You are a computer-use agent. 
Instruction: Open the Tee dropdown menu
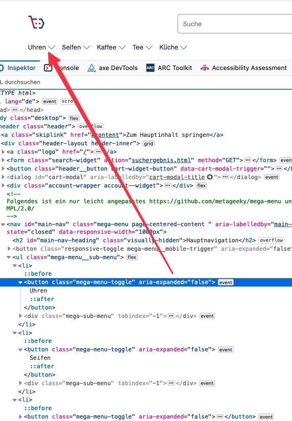tap(142, 47)
